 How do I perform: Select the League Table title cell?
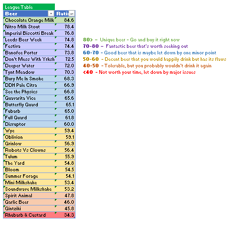pos(29,7)
